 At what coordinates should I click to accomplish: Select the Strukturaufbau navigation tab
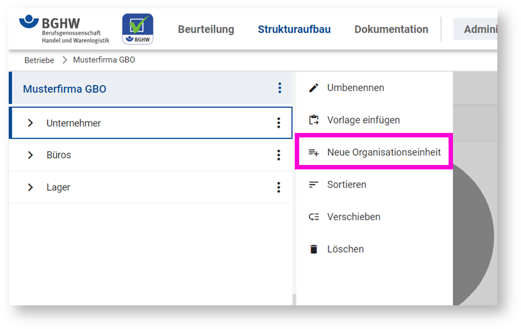[x=294, y=30]
